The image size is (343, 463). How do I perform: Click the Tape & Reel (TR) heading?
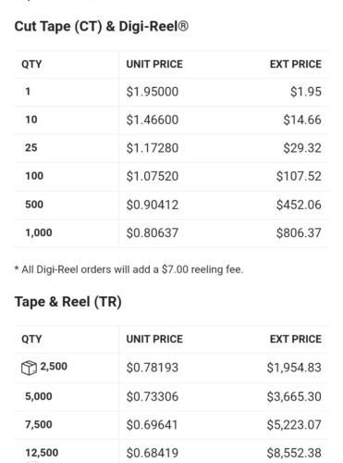point(68,302)
